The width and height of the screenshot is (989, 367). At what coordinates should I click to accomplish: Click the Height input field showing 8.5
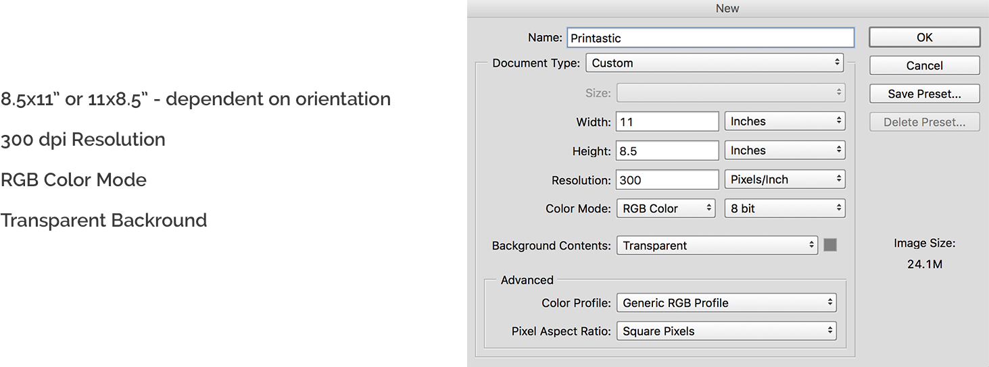(667, 151)
